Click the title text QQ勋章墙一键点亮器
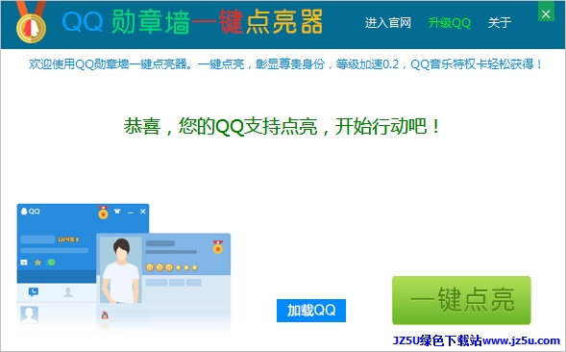 click(192, 22)
